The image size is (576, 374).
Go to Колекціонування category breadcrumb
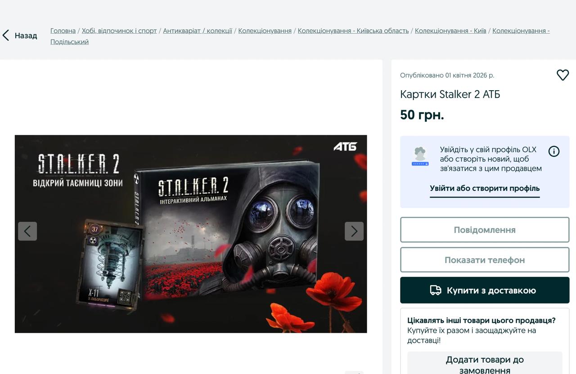tap(265, 31)
